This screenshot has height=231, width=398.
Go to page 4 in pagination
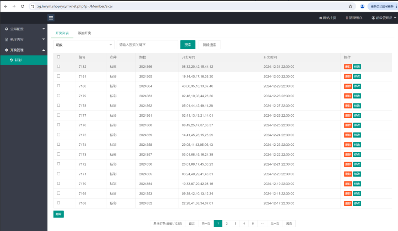244,224
